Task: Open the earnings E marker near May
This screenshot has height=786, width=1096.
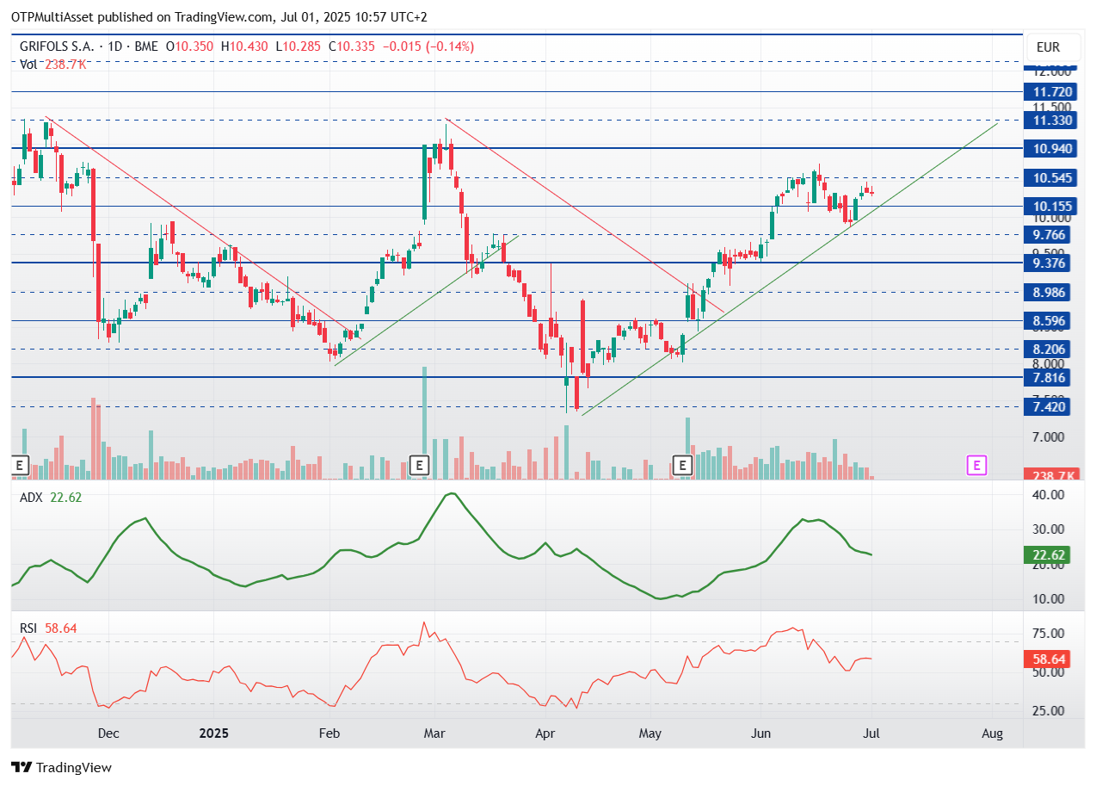Action: click(x=683, y=466)
